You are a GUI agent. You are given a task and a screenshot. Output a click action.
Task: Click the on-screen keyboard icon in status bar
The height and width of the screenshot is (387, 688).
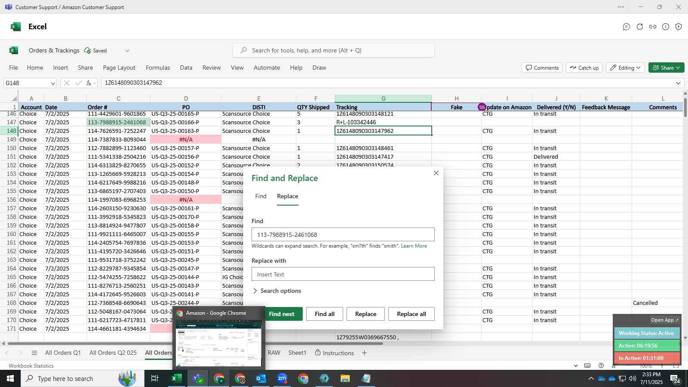(x=587, y=365)
